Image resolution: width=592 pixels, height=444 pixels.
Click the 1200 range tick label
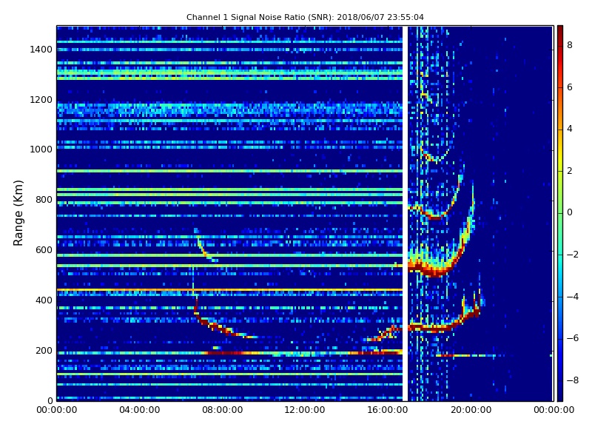tap(41, 100)
